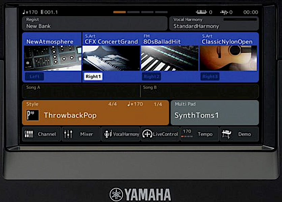Open the Mixer sliders icon
Viewport: 282px width, 202px height.
click(68, 134)
